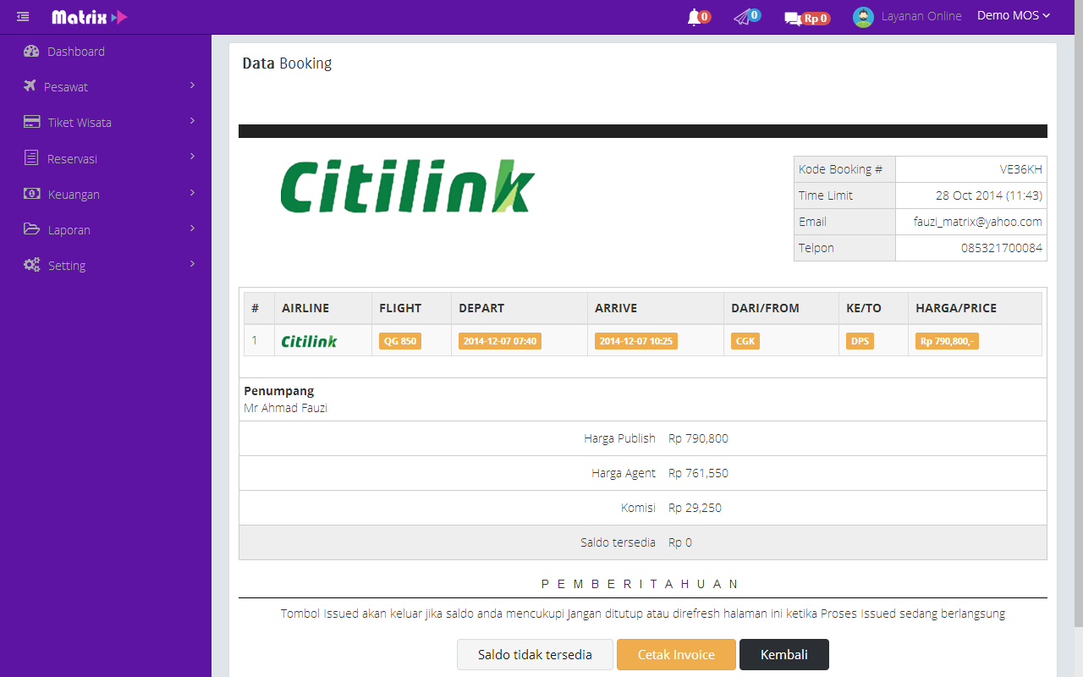The image size is (1083, 677).
Task: Click the DPS destination badge
Action: coord(860,341)
